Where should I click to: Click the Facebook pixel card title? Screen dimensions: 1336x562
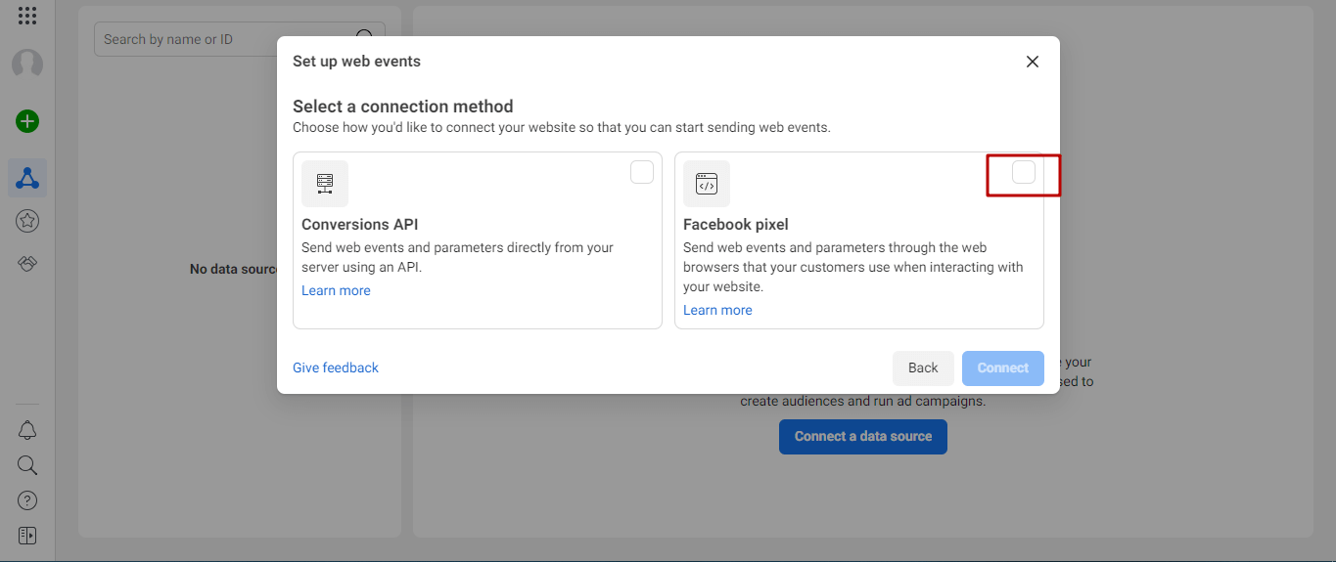pyautogui.click(x=736, y=225)
